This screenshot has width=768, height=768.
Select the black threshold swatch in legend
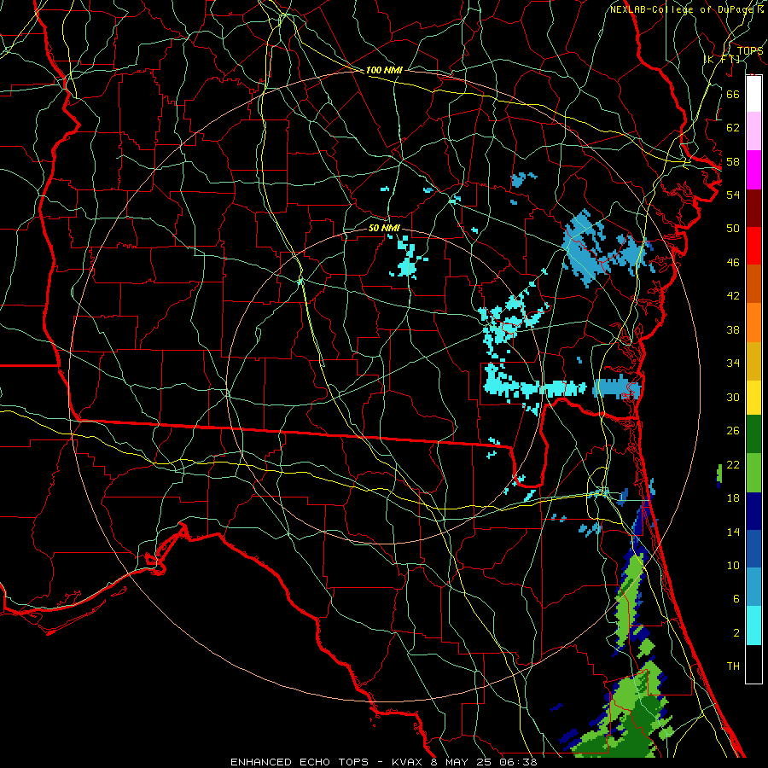coord(753,664)
